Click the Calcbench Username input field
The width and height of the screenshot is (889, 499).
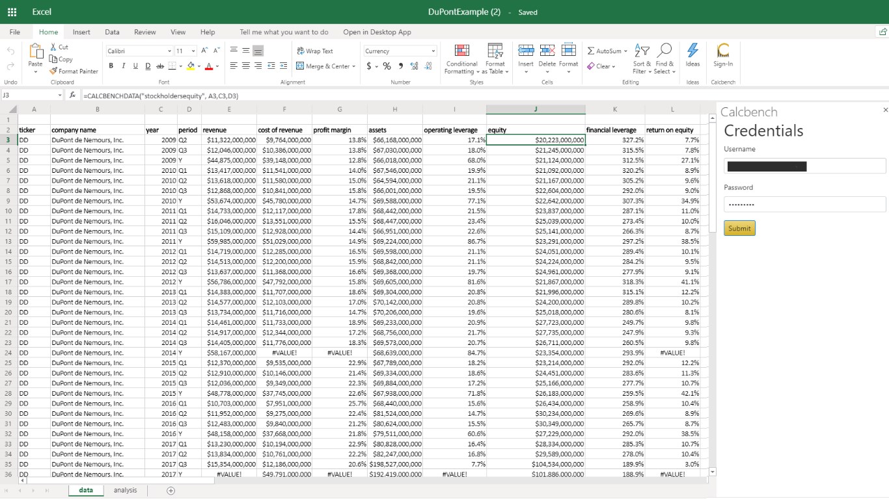(x=805, y=166)
